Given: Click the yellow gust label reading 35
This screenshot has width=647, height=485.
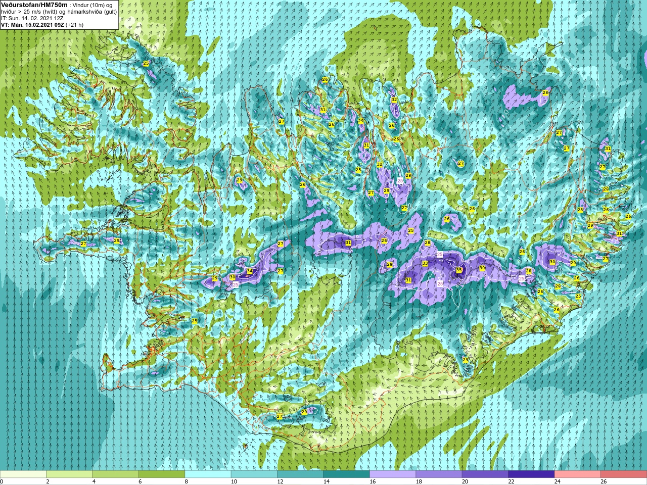Looking at the screenshot, I should pos(459,270).
